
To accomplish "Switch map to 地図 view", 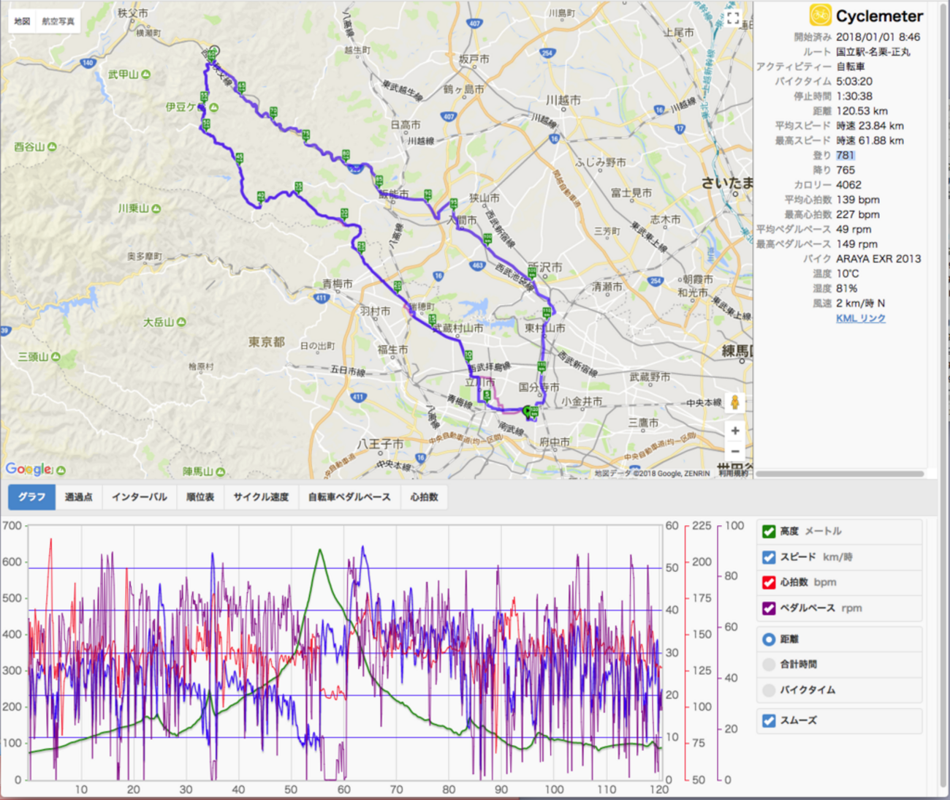I will (22, 21).
